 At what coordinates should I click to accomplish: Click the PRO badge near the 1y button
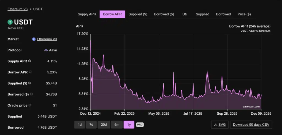click(140, 125)
